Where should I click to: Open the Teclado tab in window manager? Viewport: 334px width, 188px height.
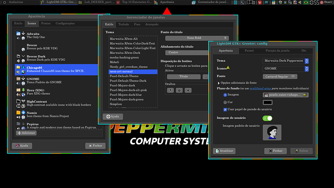(x=123, y=24)
